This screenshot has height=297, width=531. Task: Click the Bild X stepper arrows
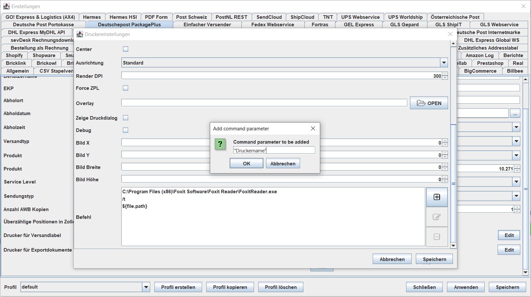tap(445, 143)
